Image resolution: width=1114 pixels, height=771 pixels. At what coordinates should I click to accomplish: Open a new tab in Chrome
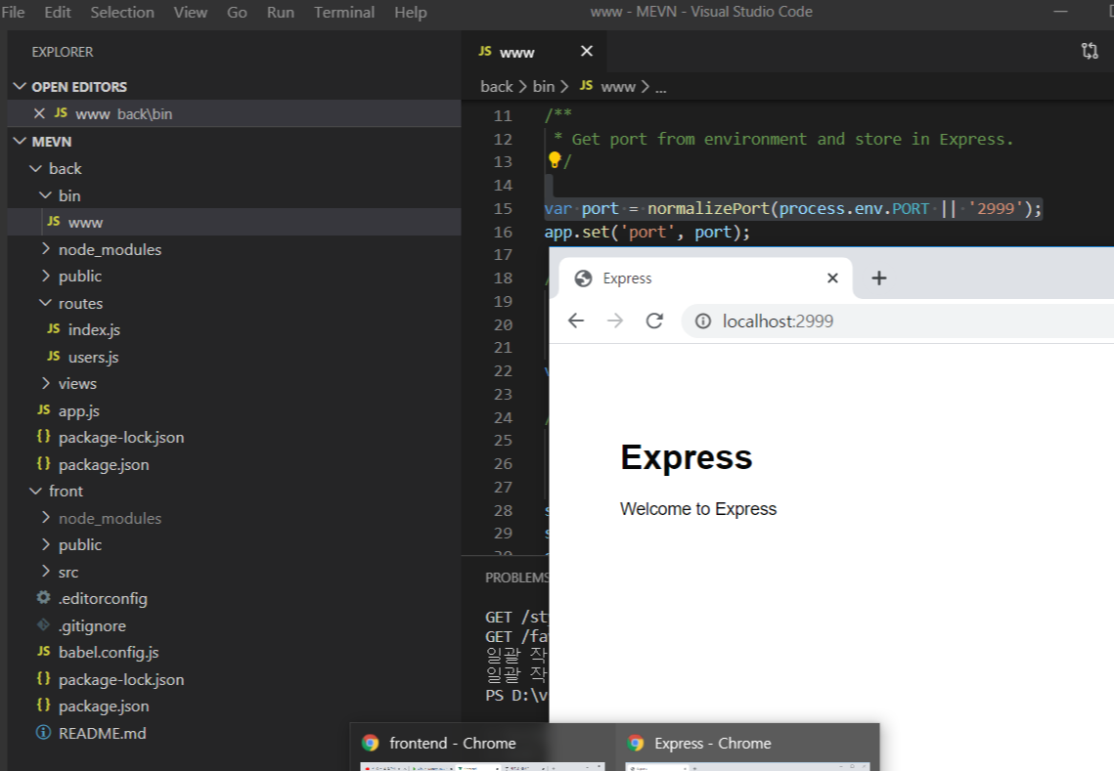click(x=879, y=278)
